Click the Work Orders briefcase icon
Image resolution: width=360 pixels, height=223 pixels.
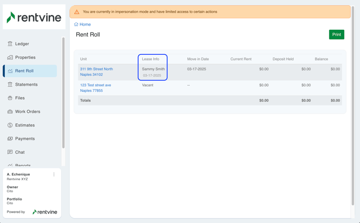tap(10, 112)
